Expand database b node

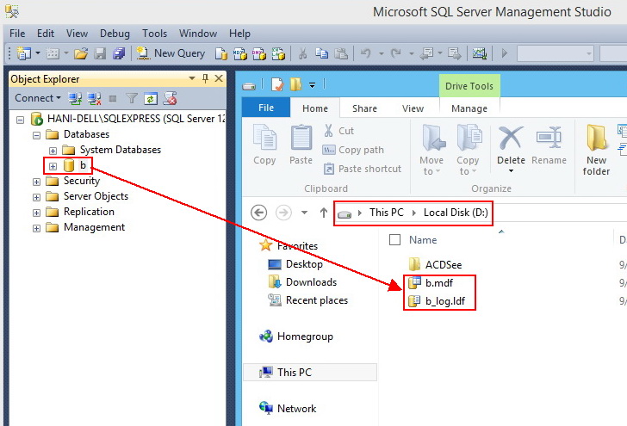53,166
